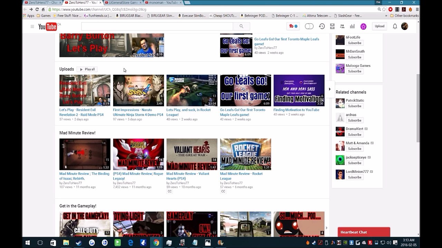442x248 pixels.
Task: Open Task View on the taskbar
Action: [x=40, y=243]
